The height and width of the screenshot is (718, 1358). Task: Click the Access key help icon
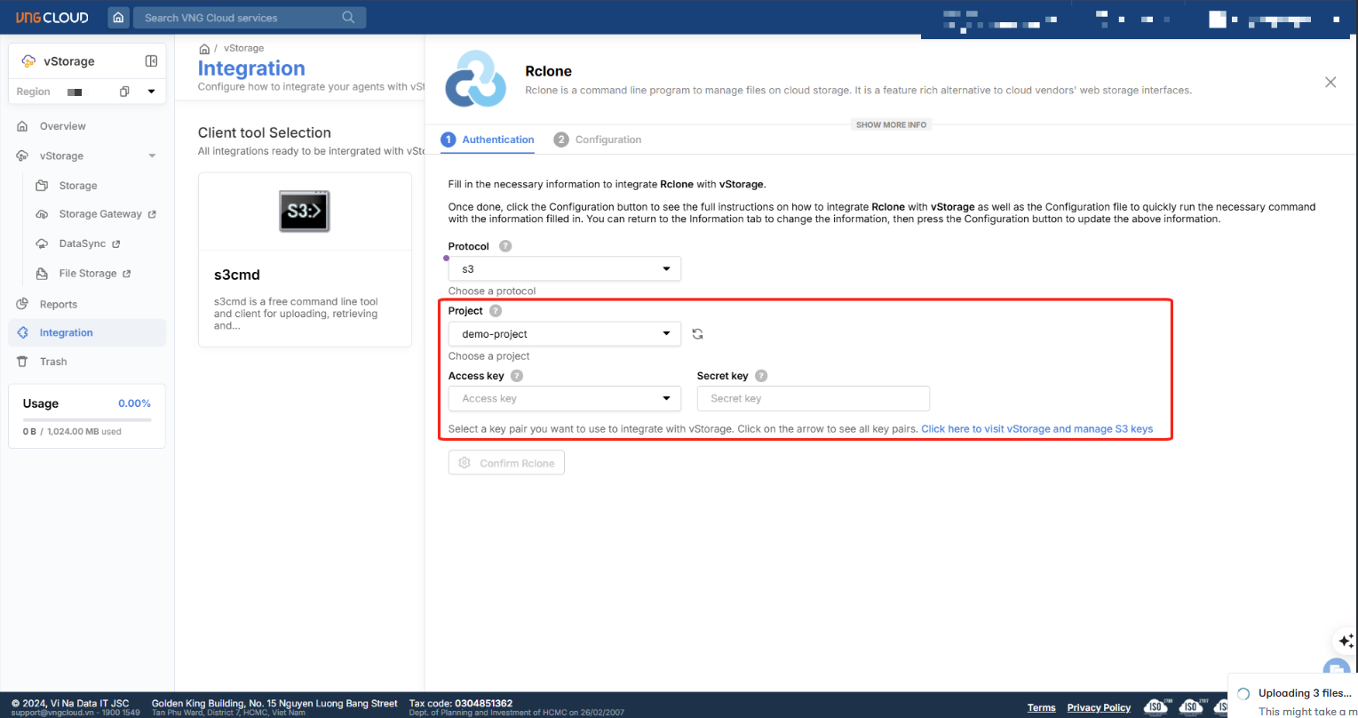(517, 376)
